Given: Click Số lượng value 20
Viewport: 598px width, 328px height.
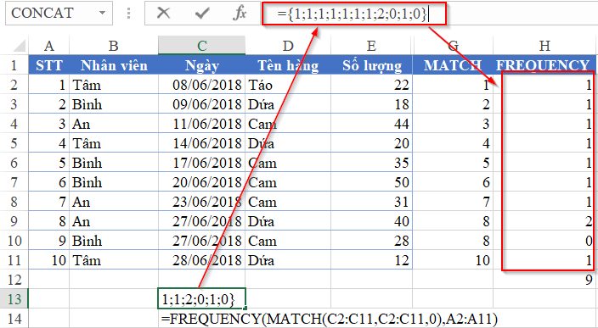Looking at the screenshot, I should click(371, 143).
